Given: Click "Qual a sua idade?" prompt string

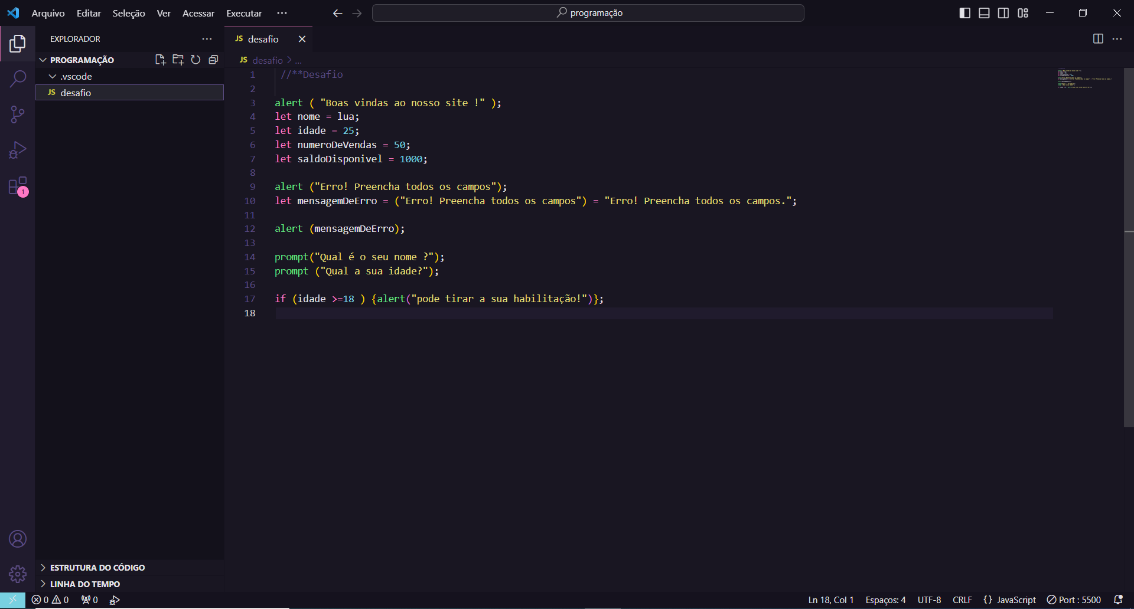Looking at the screenshot, I should tap(374, 271).
